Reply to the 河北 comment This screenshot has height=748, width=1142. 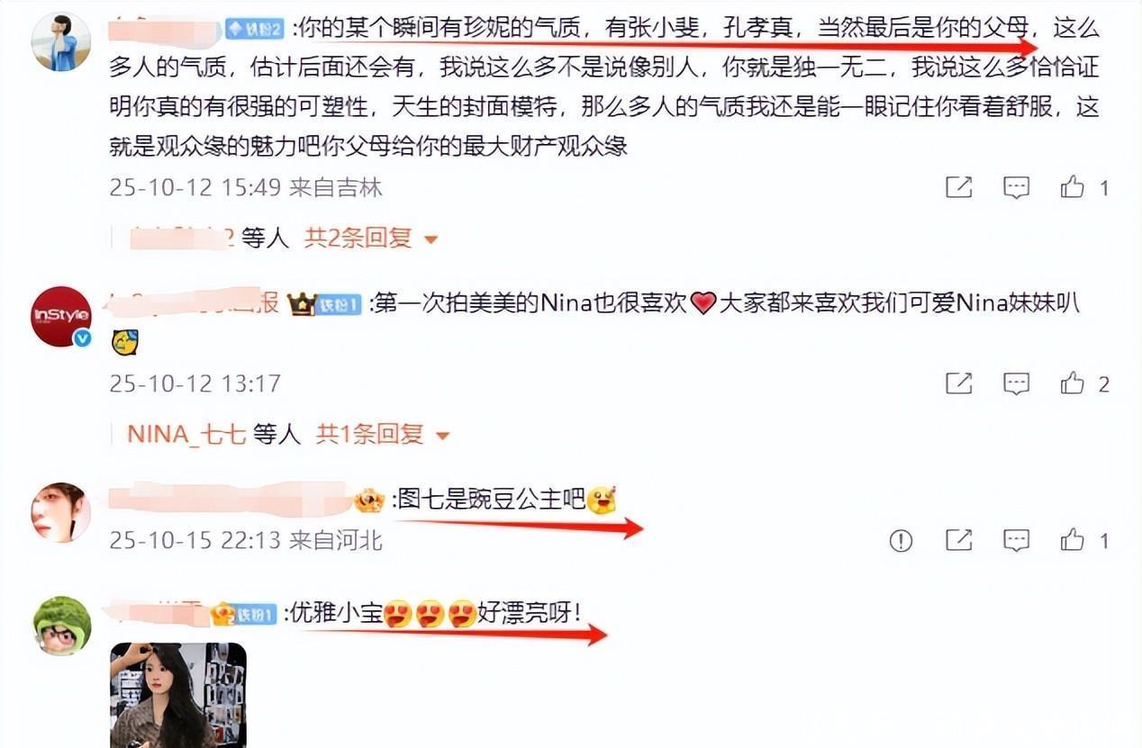point(1016,540)
